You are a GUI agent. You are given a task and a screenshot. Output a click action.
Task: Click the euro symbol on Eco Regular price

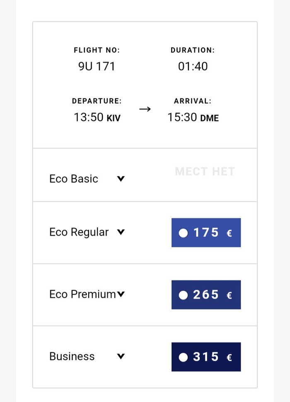(229, 233)
